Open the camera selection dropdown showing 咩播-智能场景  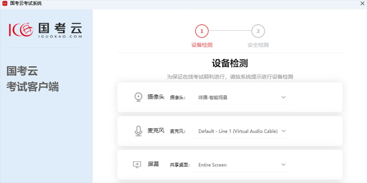click(x=242, y=97)
